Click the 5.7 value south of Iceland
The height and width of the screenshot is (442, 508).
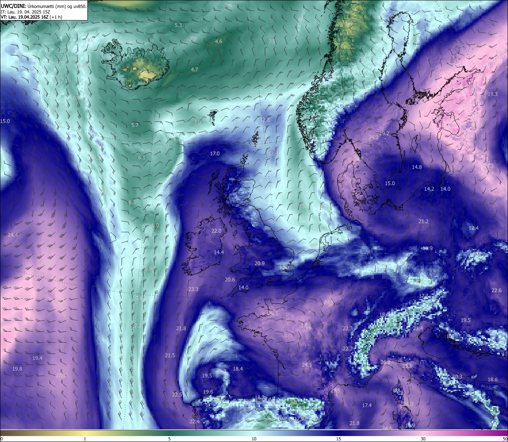pos(135,125)
